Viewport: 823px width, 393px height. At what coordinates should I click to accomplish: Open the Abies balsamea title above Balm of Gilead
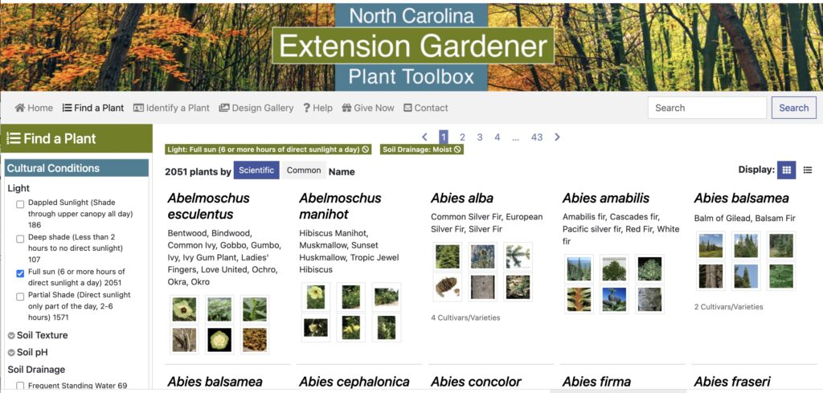click(741, 199)
